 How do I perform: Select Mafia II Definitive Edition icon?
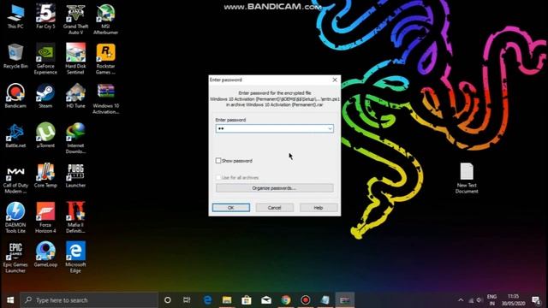pos(75,218)
